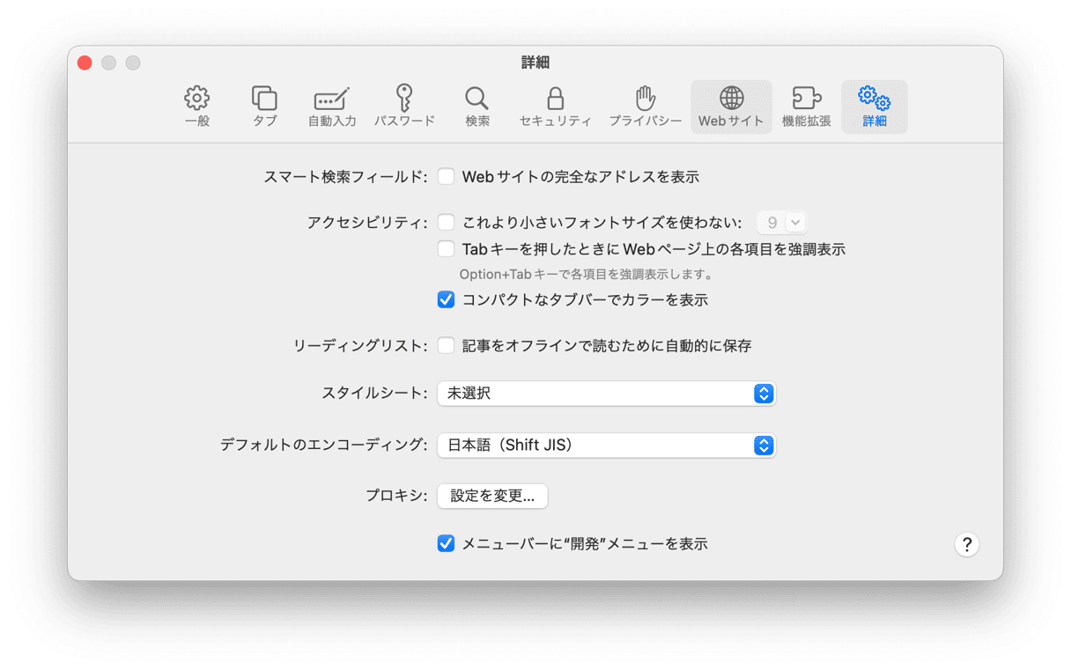Uncheck コンパクトなタブバーでカラーを表示

[447, 300]
